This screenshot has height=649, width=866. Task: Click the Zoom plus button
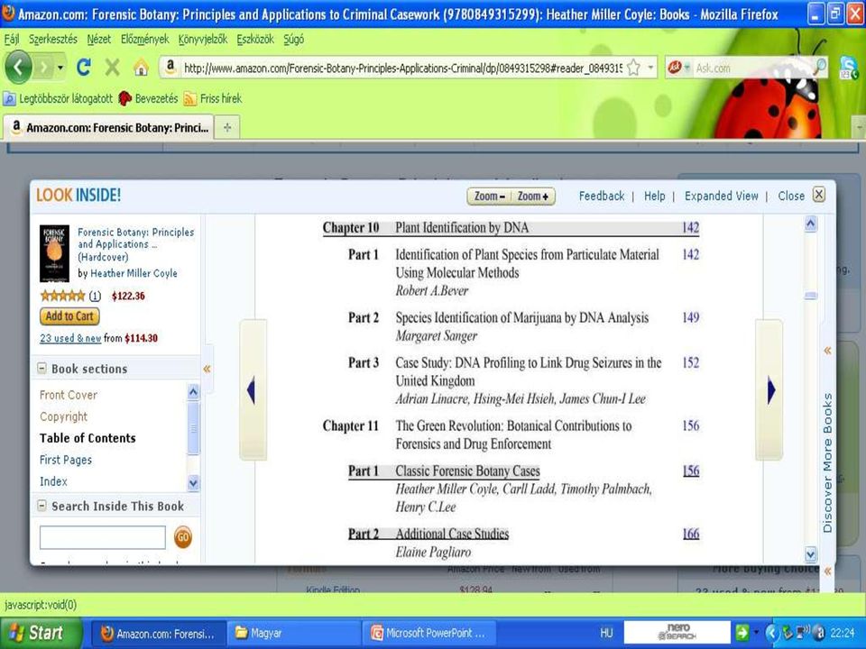(533, 197)
